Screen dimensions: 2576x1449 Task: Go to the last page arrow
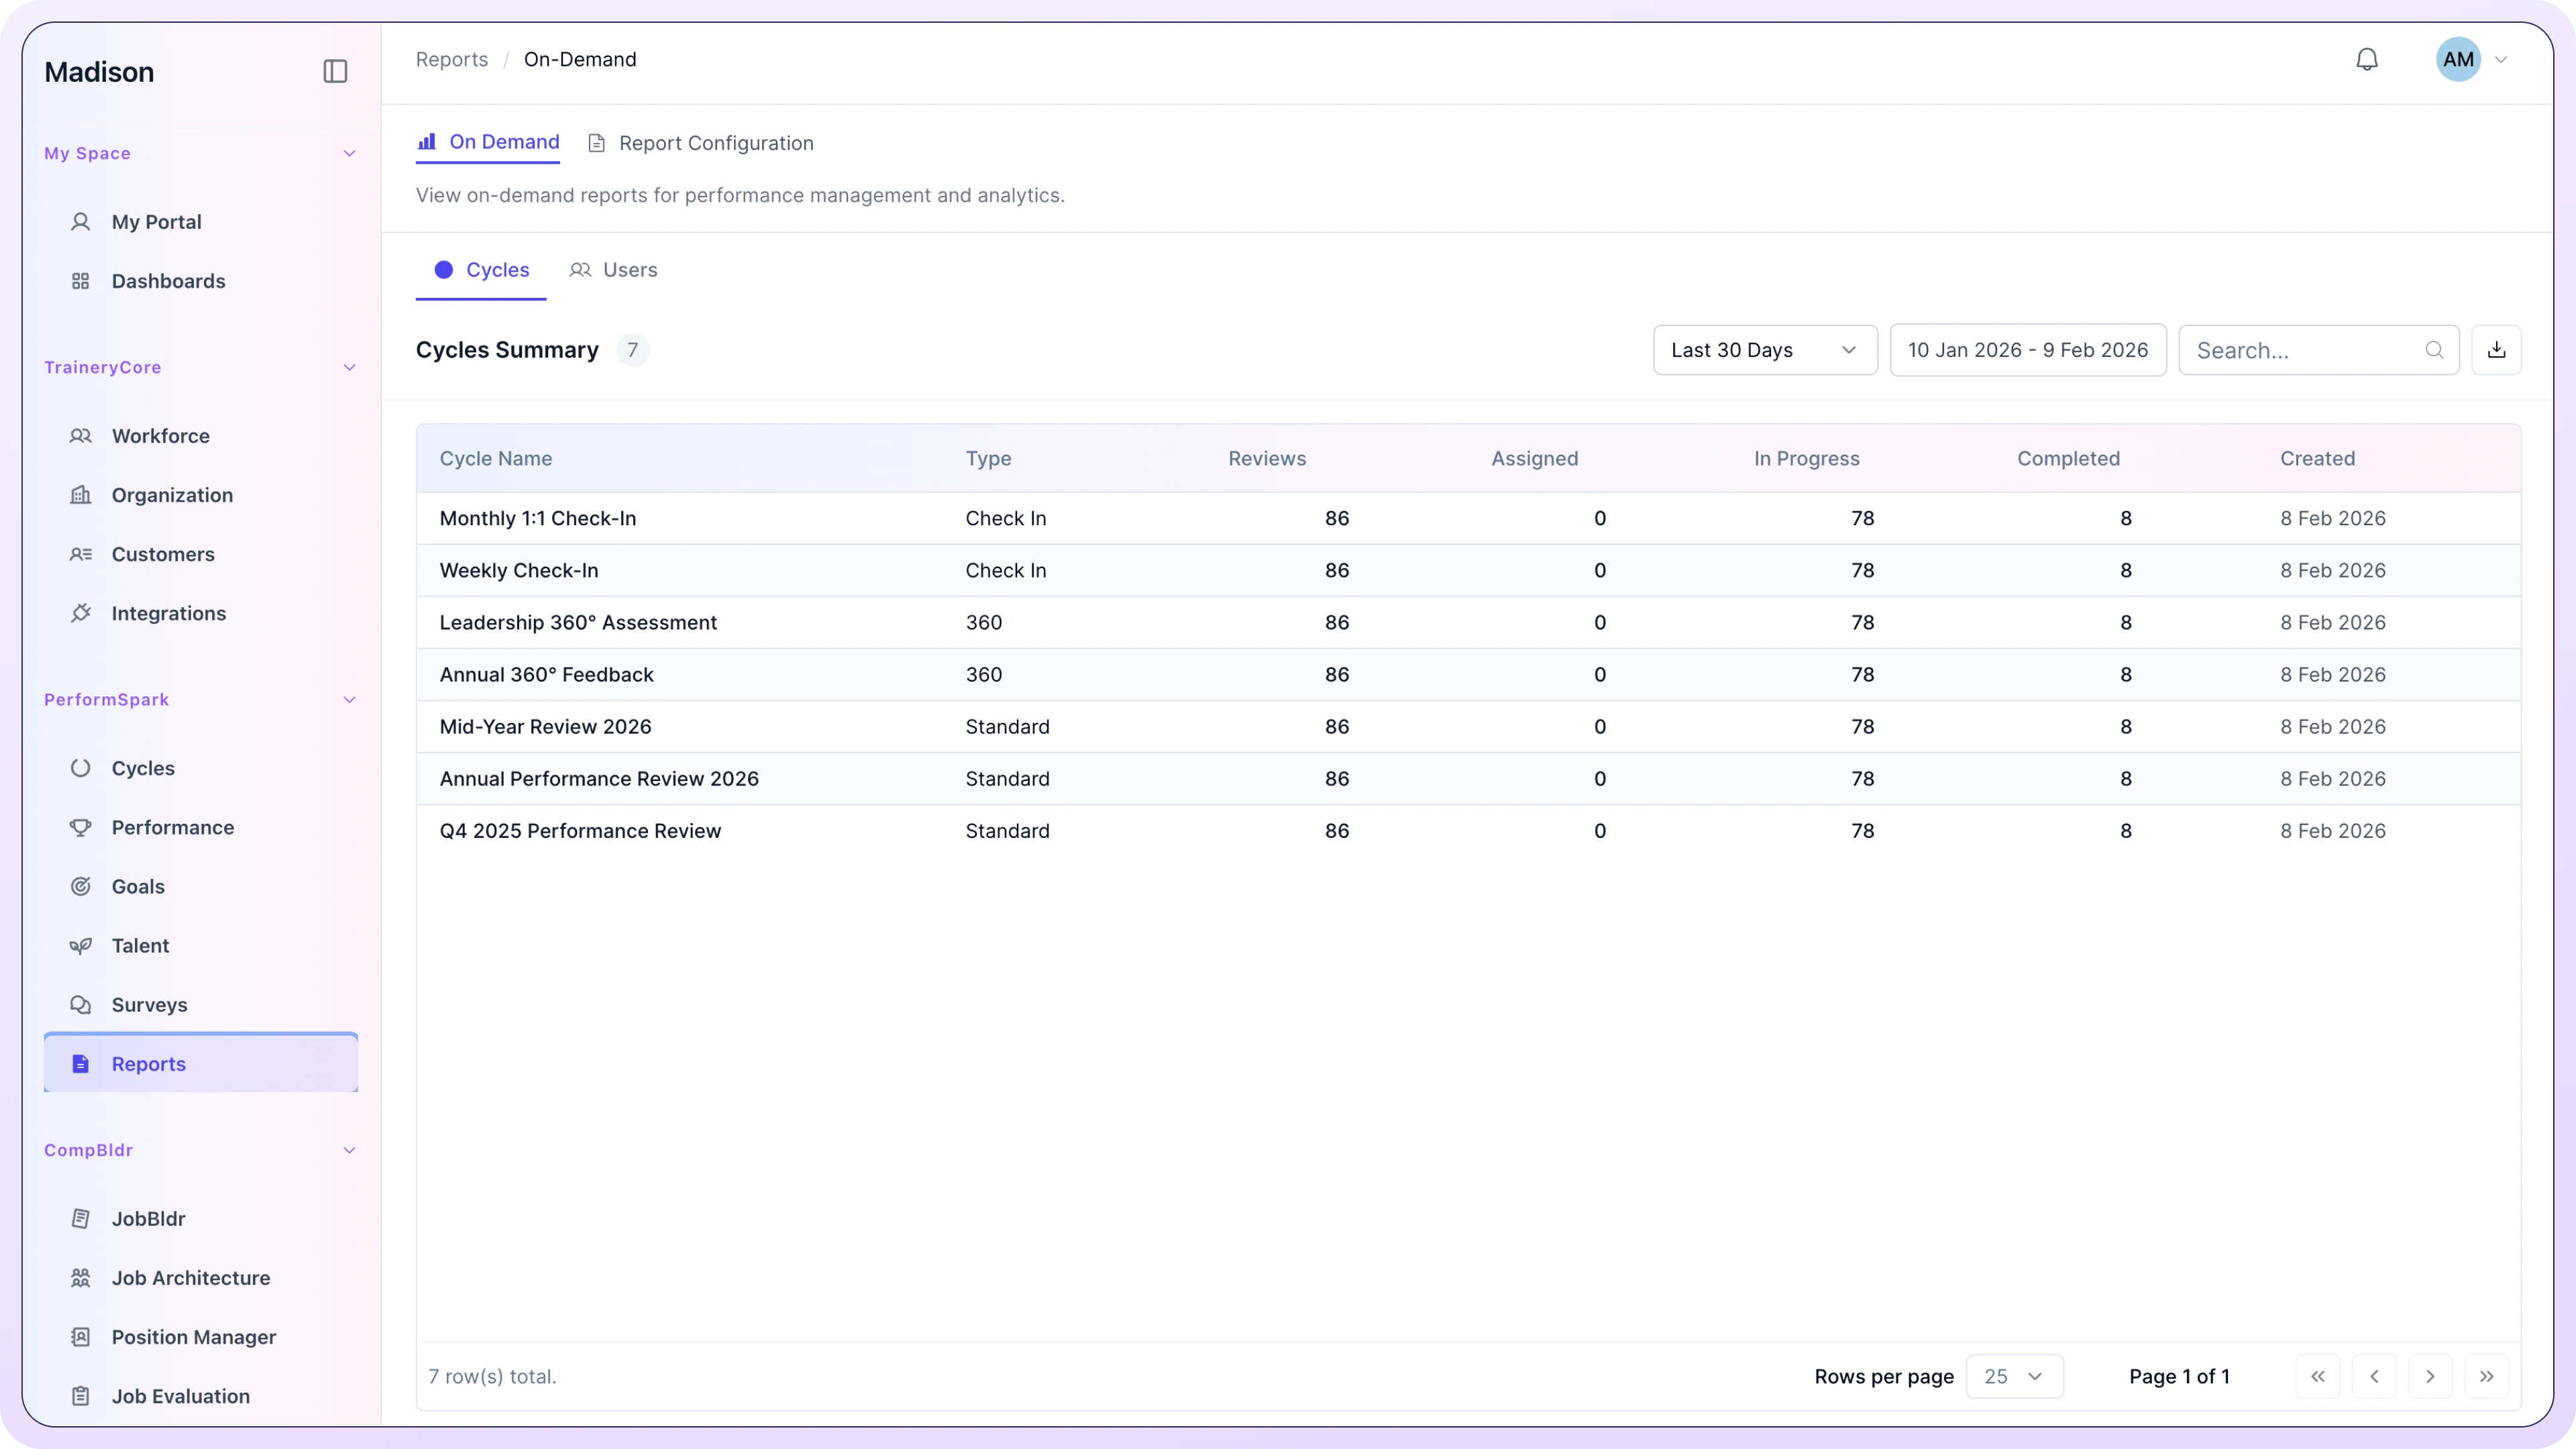pyautogui.click(x=2486, y=1376)
